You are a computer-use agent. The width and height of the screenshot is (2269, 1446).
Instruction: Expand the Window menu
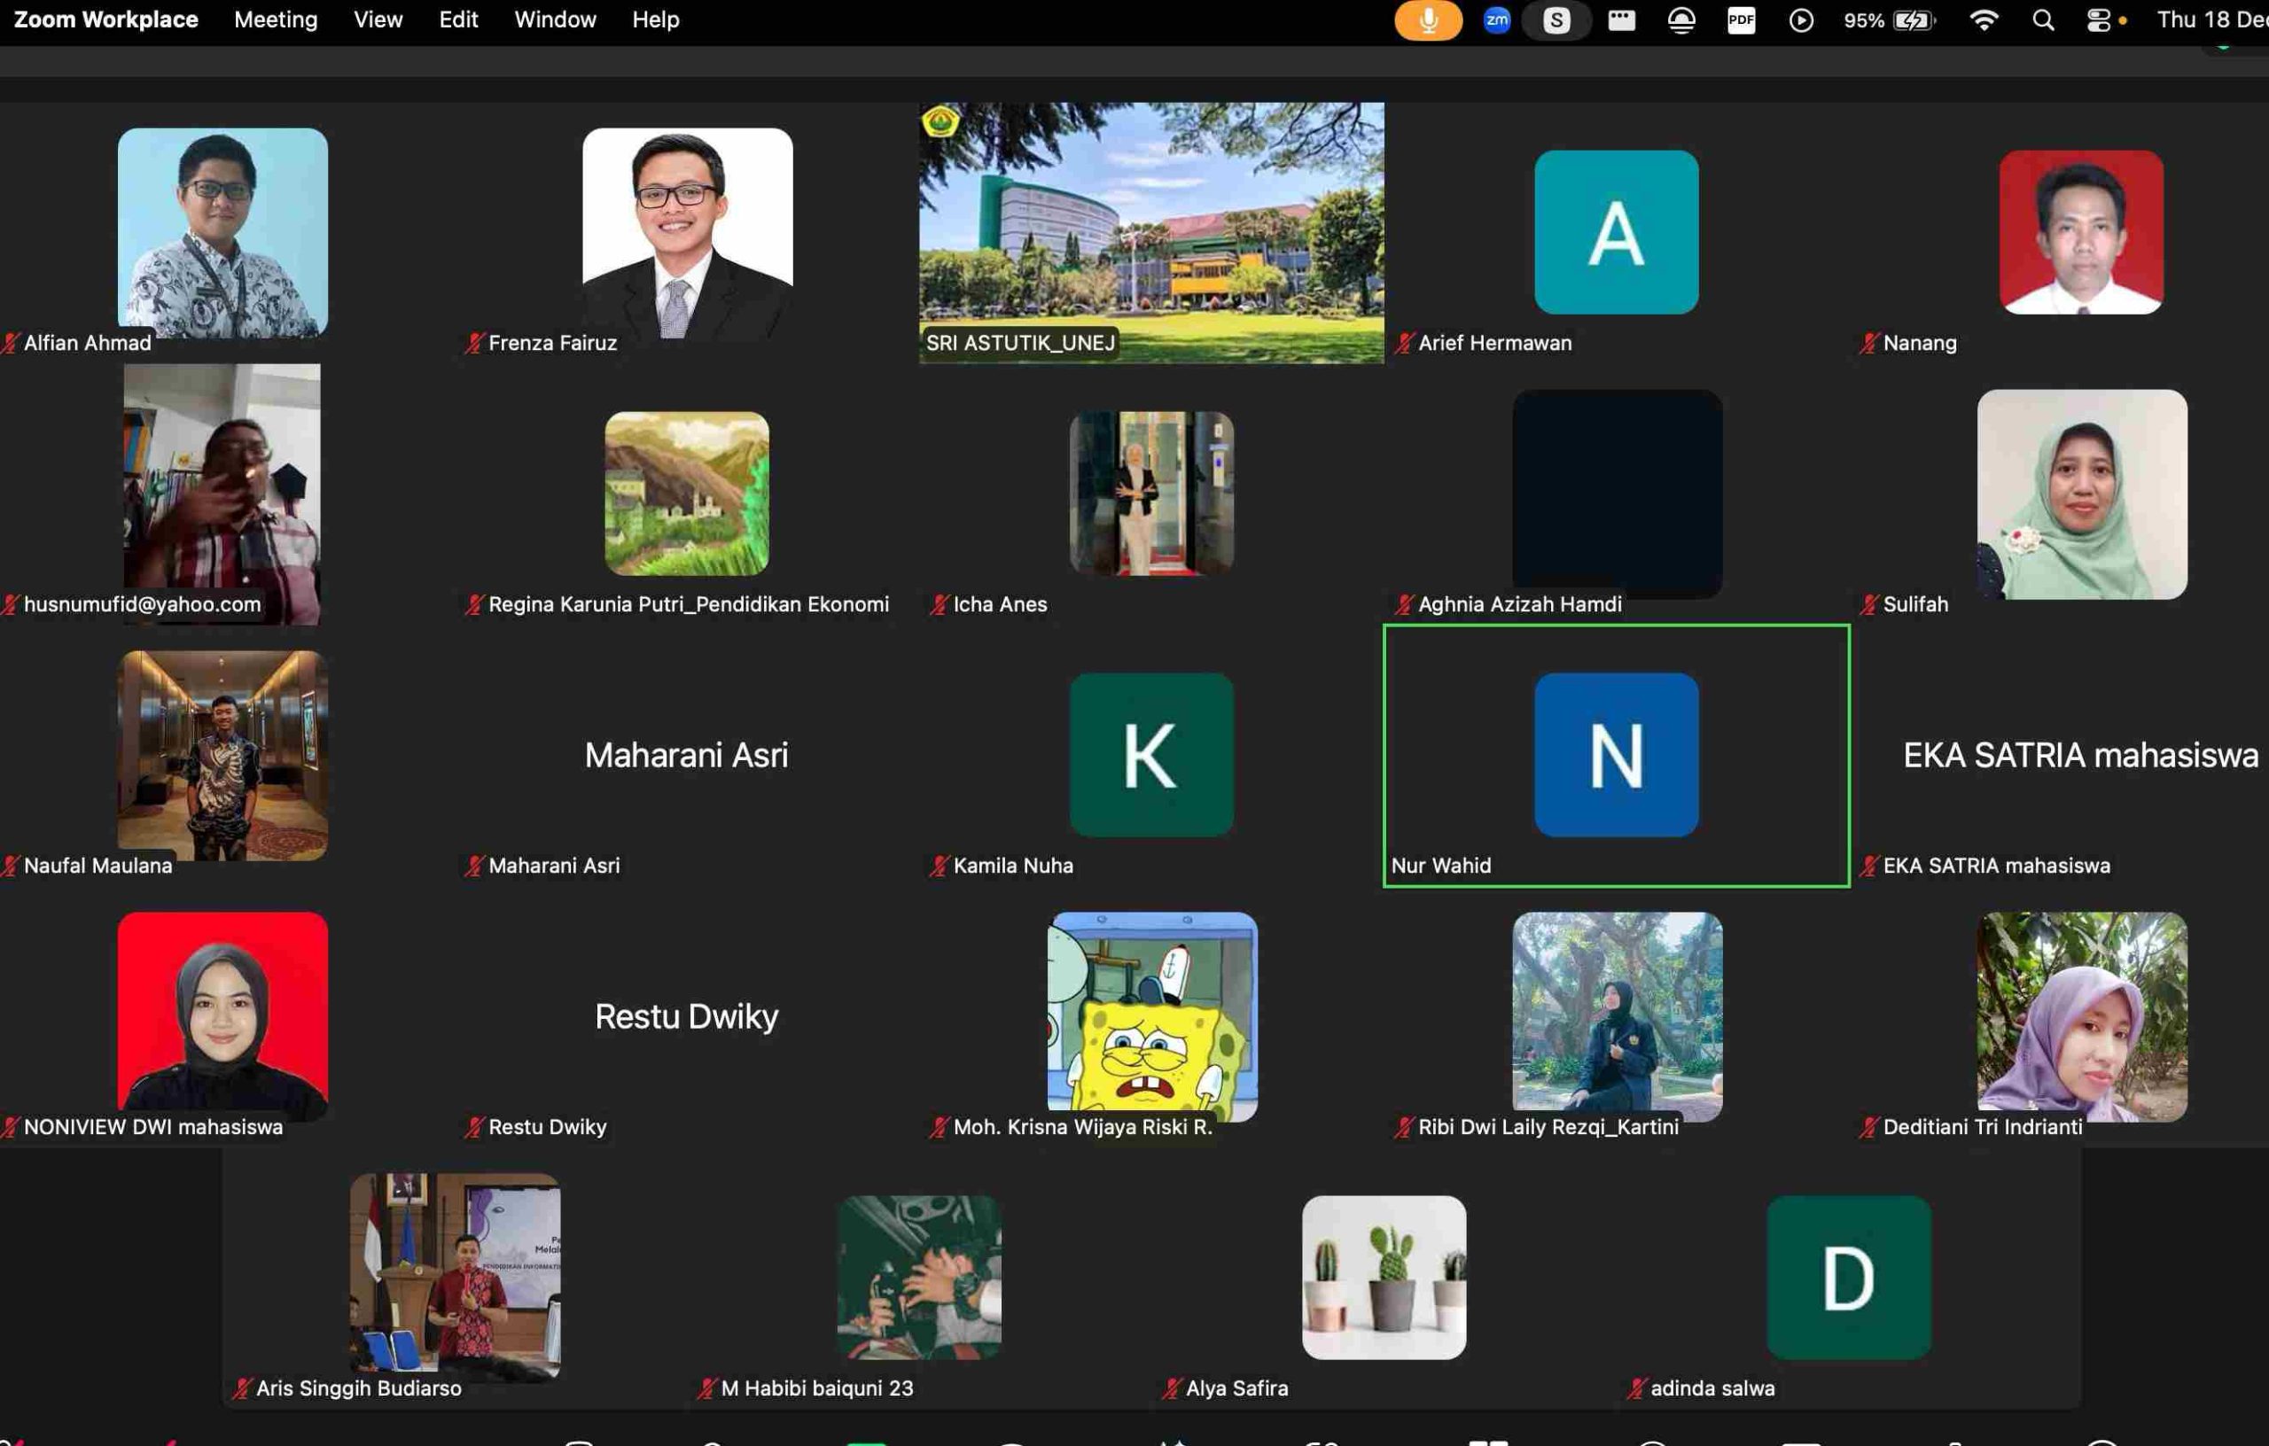pyautogui.click(x=555, y=19)
